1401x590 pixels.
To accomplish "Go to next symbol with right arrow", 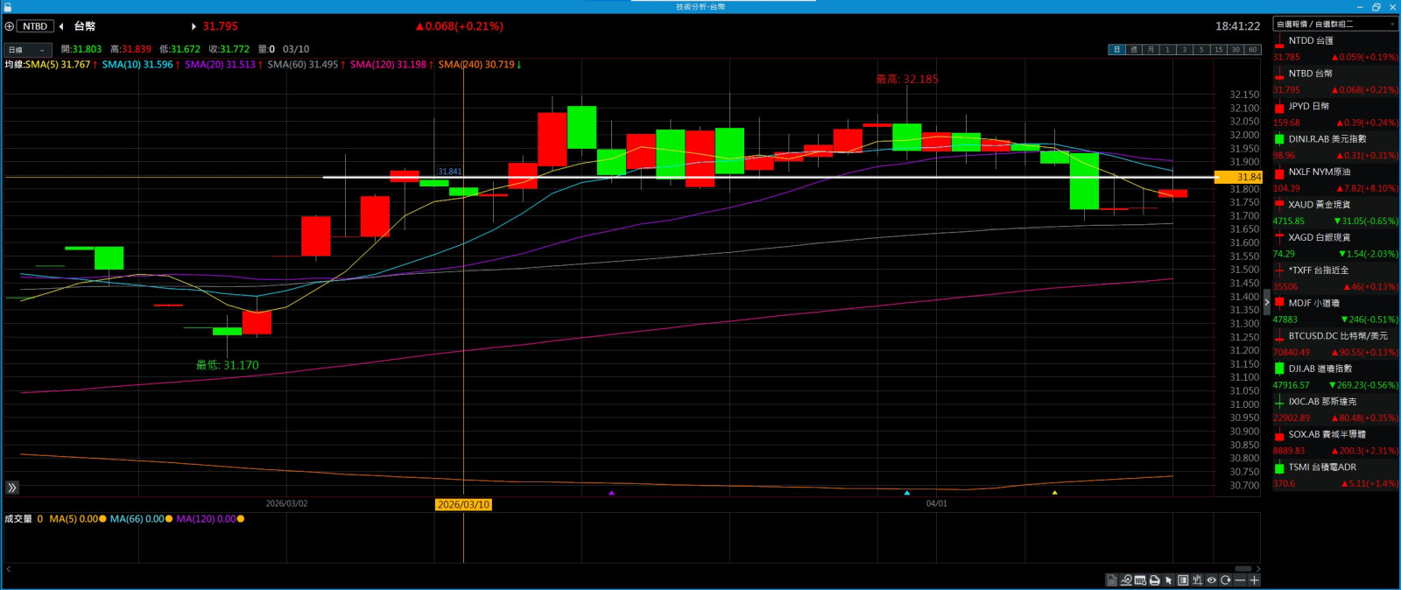I will pos(194,26).
